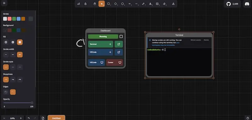Viewport: 252px width, 120px height.
Task: Select round edges option
Action: tap(13, 92)
